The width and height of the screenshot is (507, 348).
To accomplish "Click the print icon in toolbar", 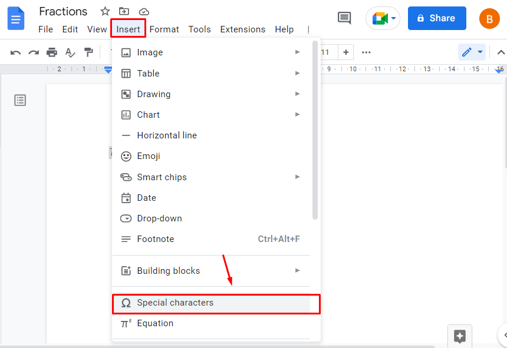I will click(52, 52).
